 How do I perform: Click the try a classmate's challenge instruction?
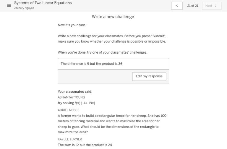[102, 52]
